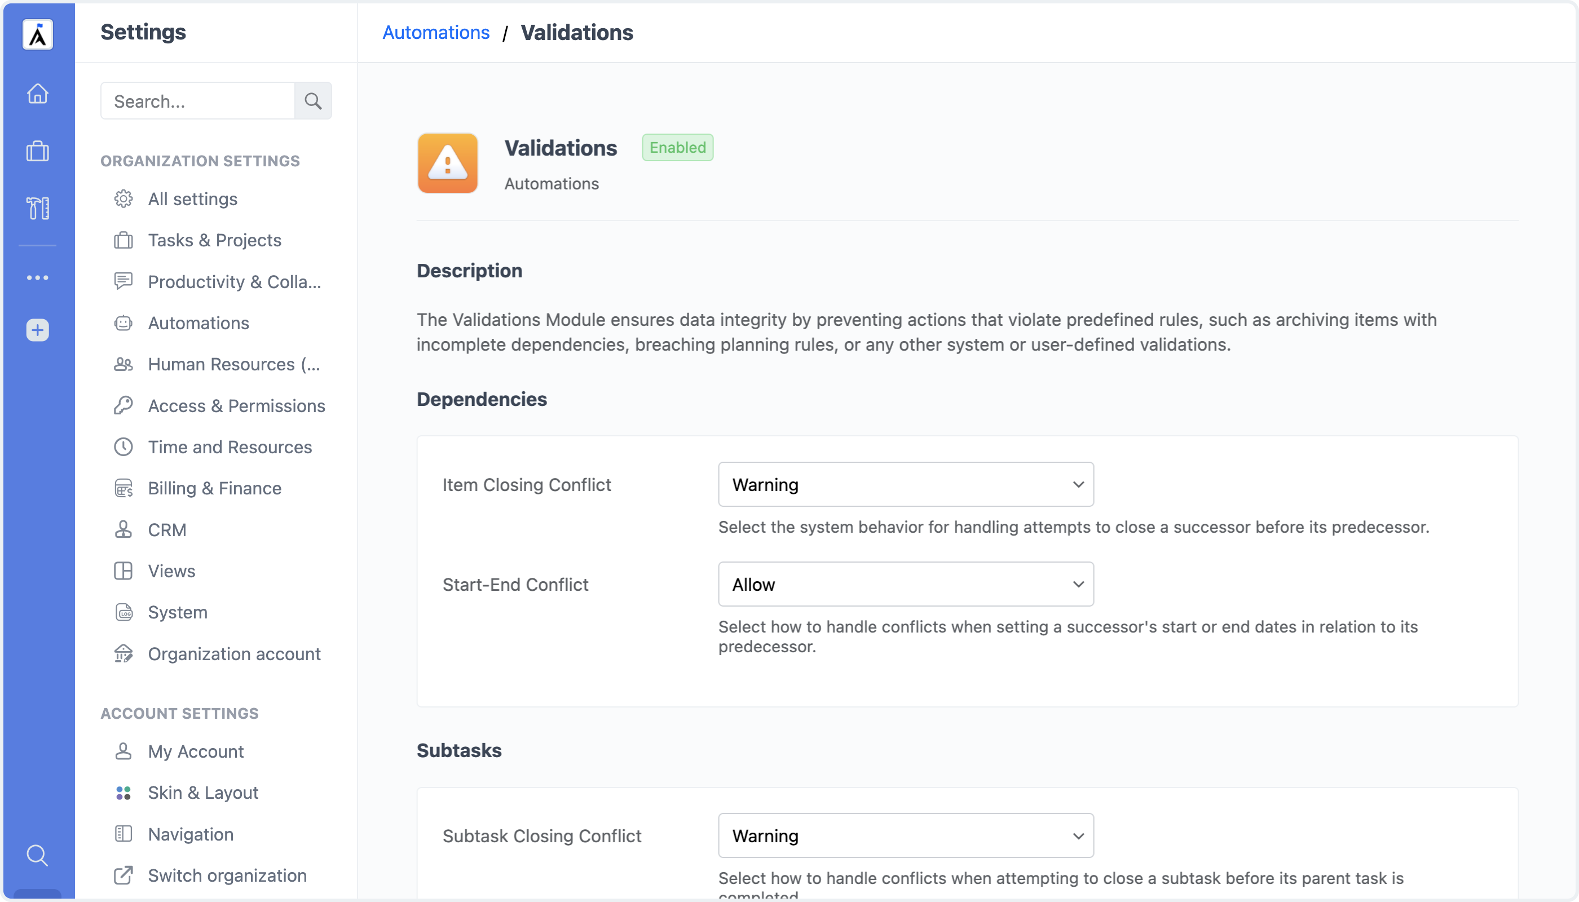Image resolution: width=1579 pixels, height=902 pixels.
Task: Click the stamp icon beside CRM
Action: [x=124, y=530]
